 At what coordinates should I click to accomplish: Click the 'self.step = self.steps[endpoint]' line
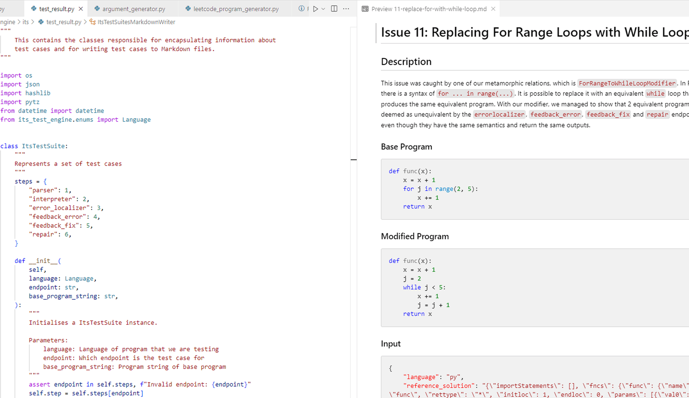[x=86, y=393]
